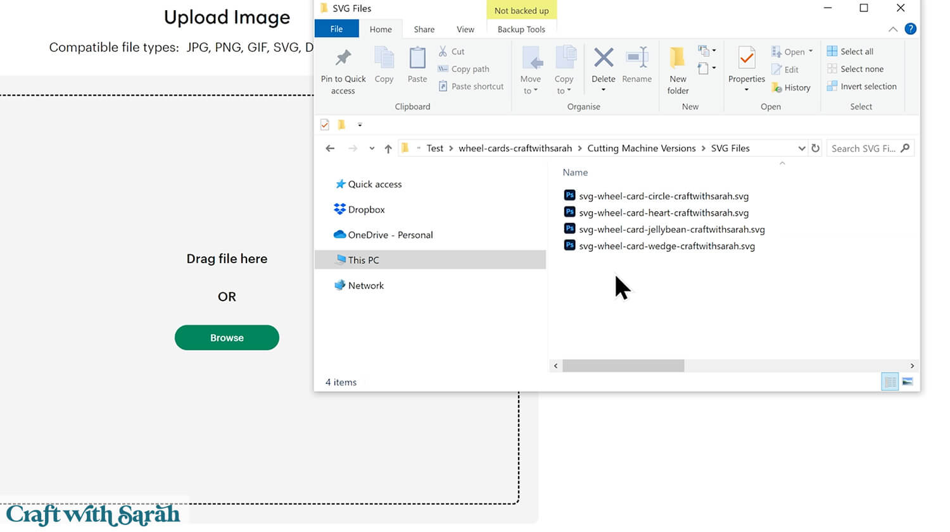Click the refresh icon beside the address bar
The image size is (950, 532).
coord(815,148)
